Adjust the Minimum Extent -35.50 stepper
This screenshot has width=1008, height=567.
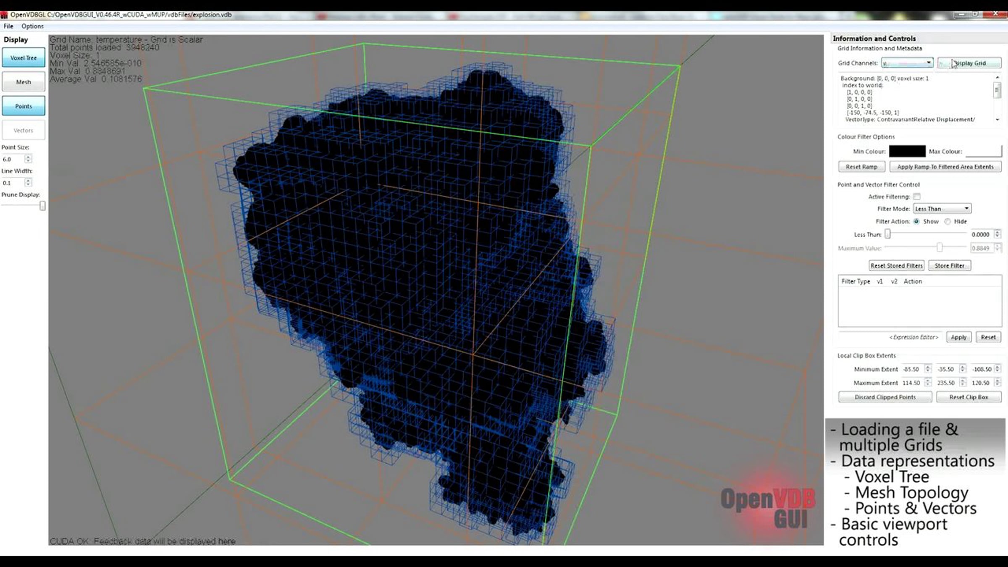(x=963, y=369)
